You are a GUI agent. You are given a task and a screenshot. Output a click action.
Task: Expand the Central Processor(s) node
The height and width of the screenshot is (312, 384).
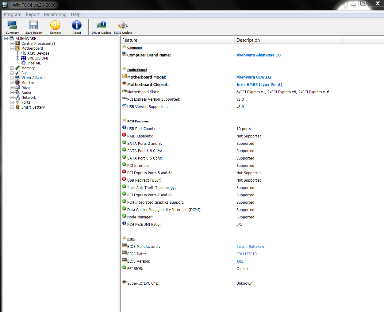point(12,43)
